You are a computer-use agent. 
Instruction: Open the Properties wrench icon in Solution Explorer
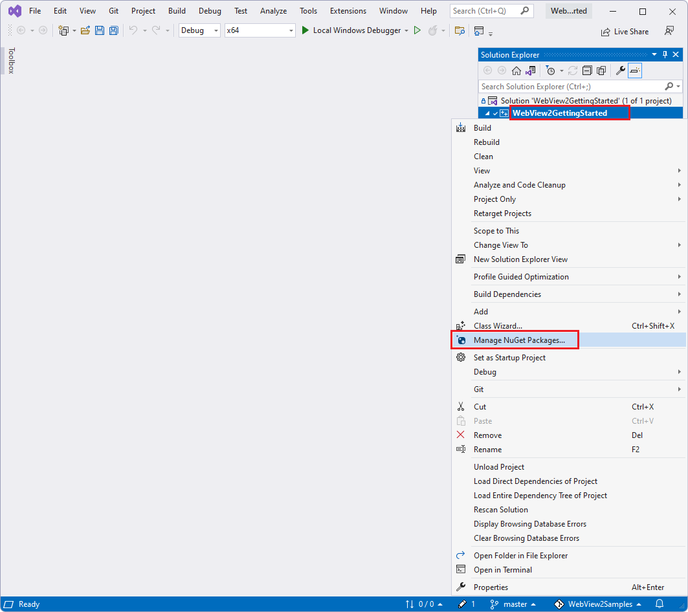pyautogui.click(x=621, y=70)
